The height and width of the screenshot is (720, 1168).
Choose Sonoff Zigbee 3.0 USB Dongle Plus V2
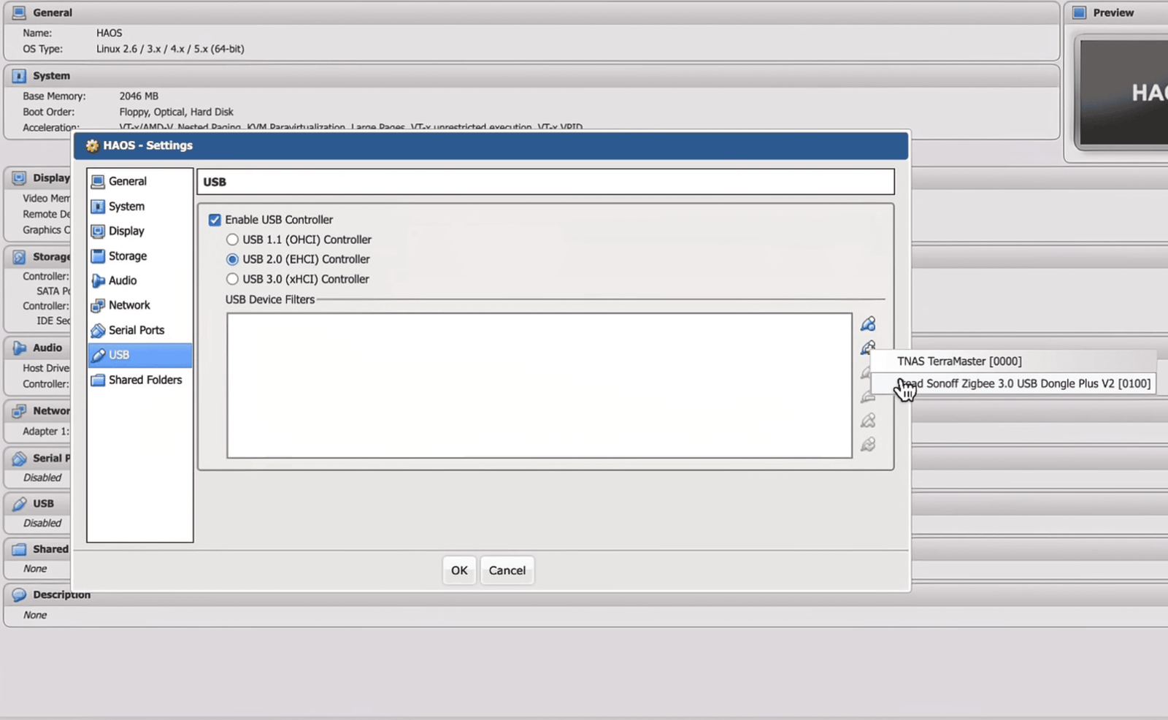[x=1013, y=383]
